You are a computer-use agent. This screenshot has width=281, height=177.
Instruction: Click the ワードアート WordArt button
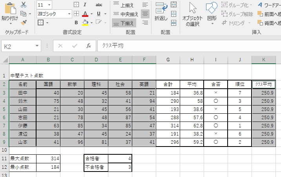pos(269,5)
